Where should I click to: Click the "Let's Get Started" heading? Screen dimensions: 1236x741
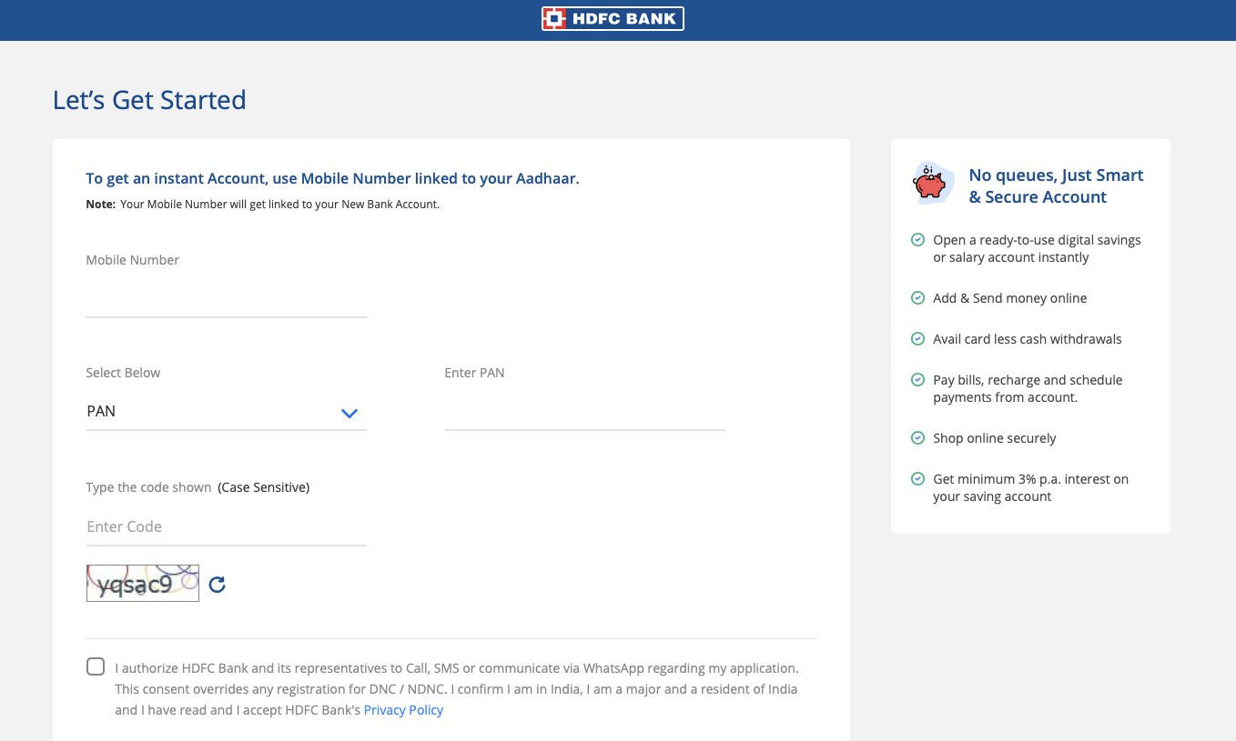click(x=149, y=100)
